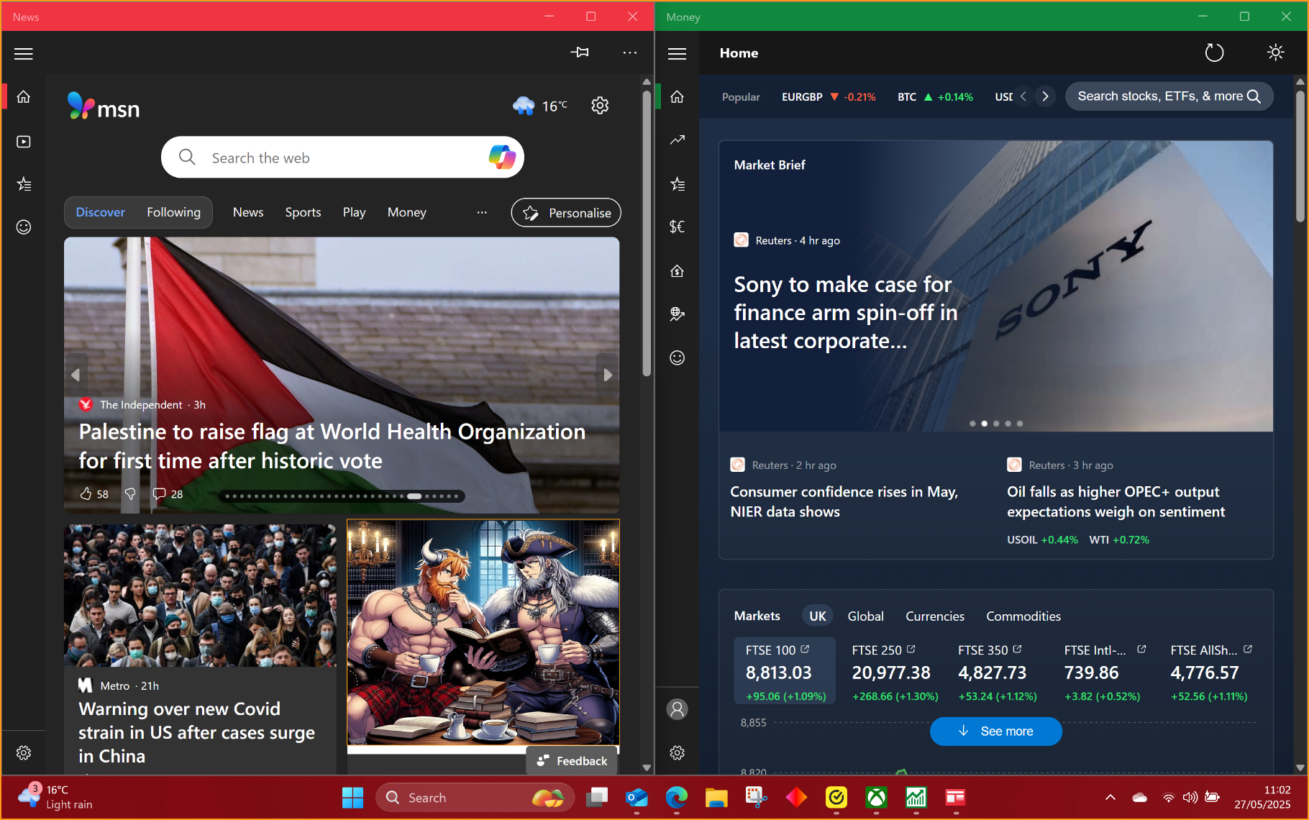
Task: Click the 16°C weather widget on MSN
Action: click(540, 106)
